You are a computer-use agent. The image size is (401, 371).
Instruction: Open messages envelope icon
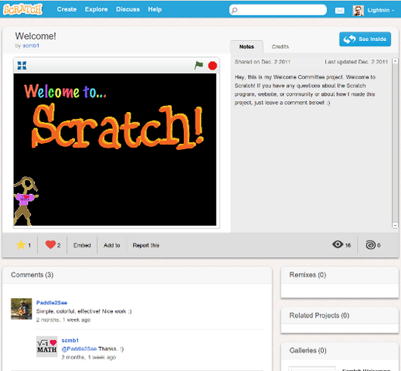click(340, 11)
